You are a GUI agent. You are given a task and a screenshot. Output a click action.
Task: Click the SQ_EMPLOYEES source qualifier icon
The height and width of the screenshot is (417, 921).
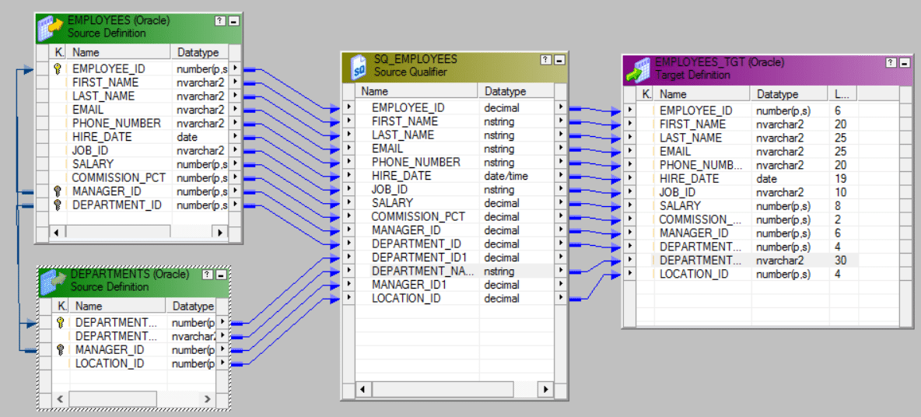click(x=358, y=66)
